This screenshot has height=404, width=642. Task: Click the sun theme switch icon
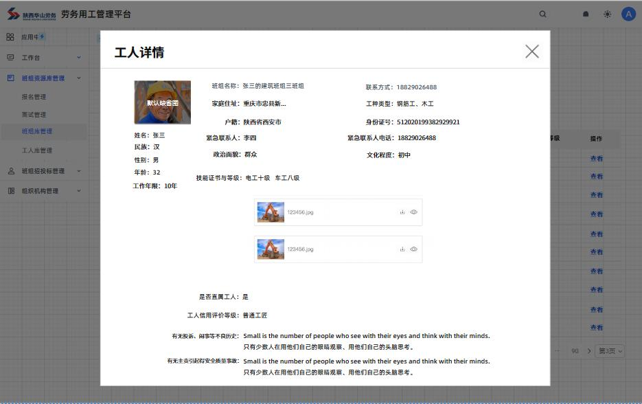[607, 14]
